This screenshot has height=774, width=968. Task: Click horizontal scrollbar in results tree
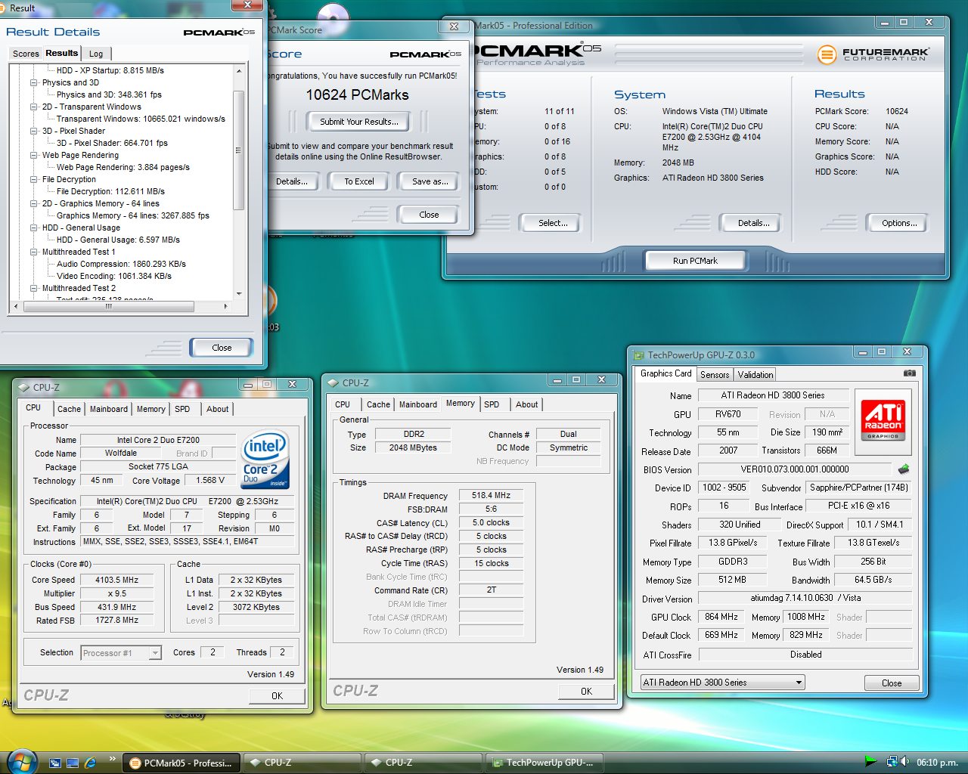point(110,307)
